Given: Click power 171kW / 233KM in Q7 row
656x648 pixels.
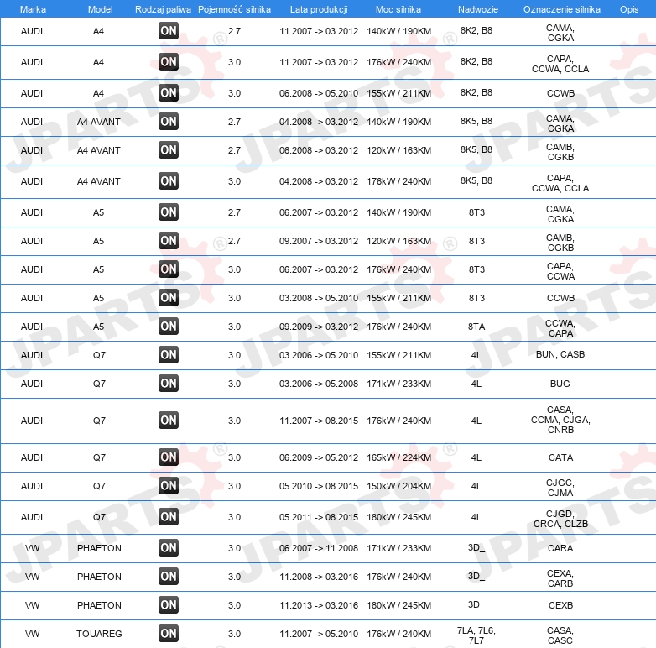Looking at the screenshot, I should (x=398, y=384).
